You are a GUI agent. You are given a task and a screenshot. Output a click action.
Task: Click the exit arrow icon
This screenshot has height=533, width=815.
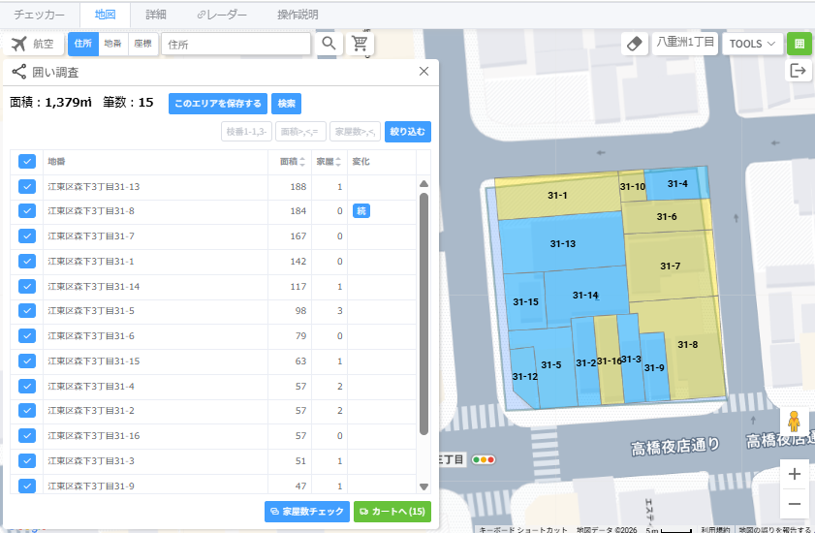[798, 70]
